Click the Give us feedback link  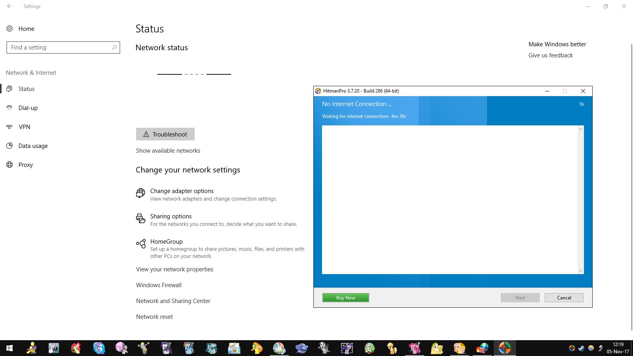551,55
